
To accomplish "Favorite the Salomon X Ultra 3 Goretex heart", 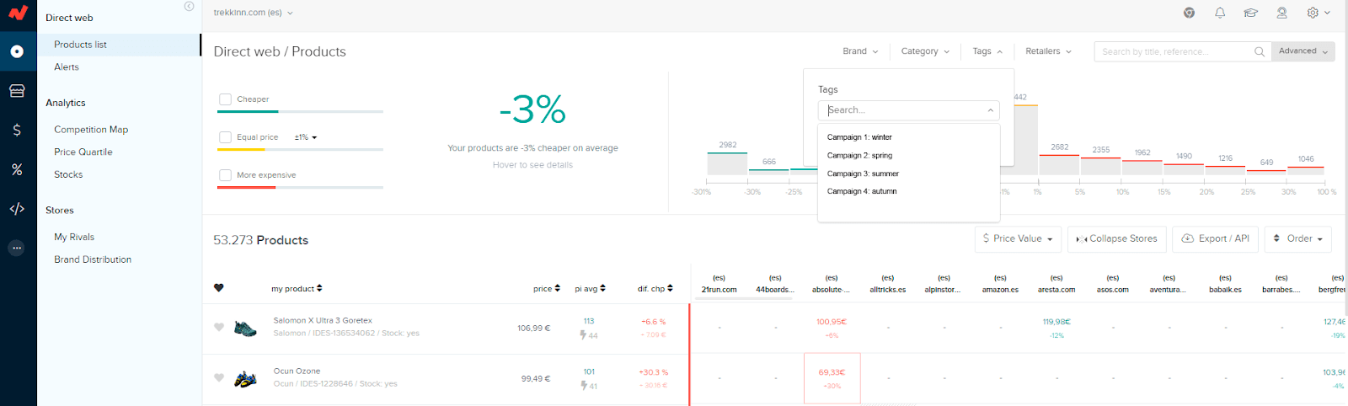I will tap(219, 327).
